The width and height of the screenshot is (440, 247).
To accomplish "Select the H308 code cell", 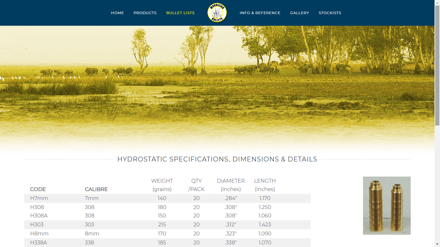I will (x=37, y=207).
